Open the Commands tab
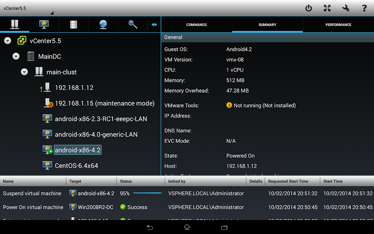The height and width of the screenshot is (234, 374). pos(196,25)
